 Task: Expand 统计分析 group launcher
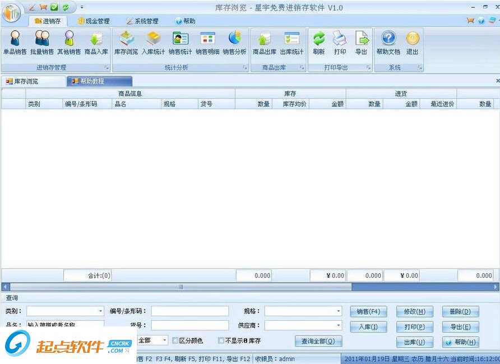pyautogui.click(x=245, y=68)
